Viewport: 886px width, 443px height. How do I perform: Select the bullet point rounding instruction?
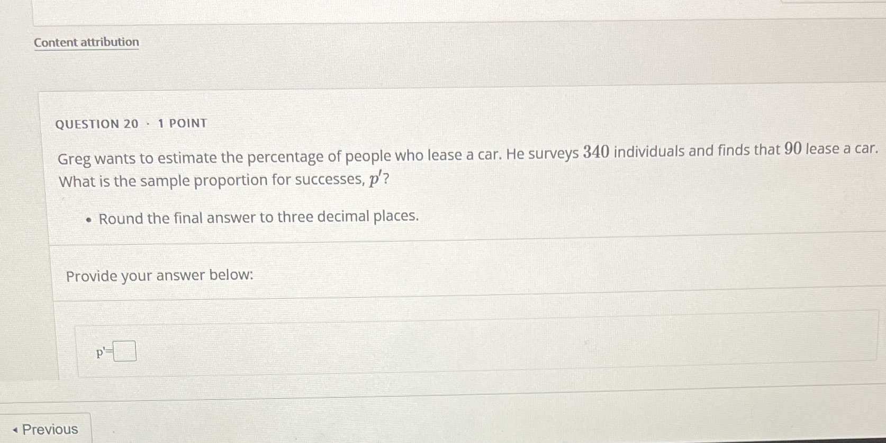tap(258, 217)
